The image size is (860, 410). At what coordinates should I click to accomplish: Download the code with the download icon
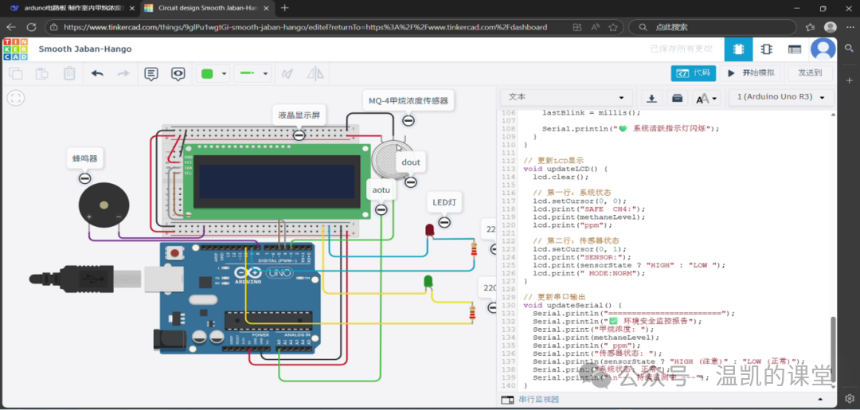point(651,98)
